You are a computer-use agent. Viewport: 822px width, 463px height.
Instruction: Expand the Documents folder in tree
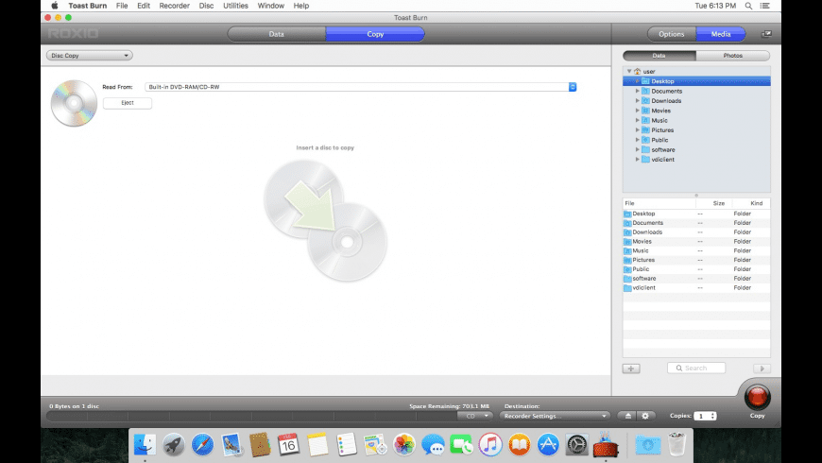[638, 92]
